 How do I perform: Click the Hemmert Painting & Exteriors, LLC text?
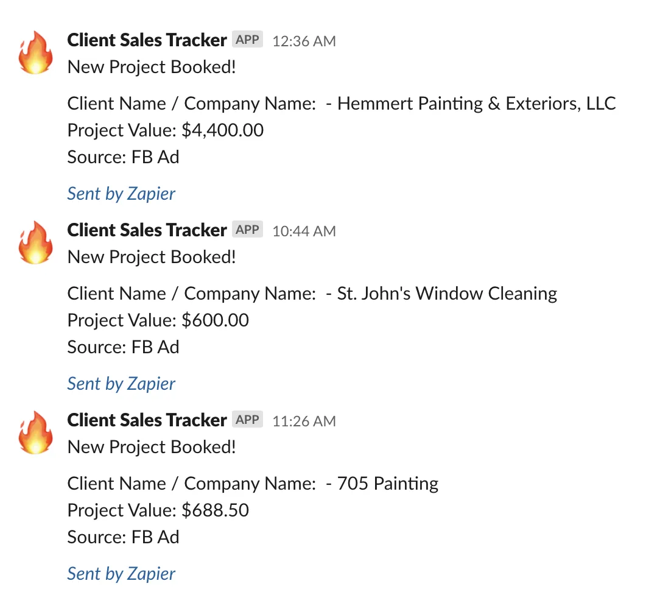tap(477, 104)
